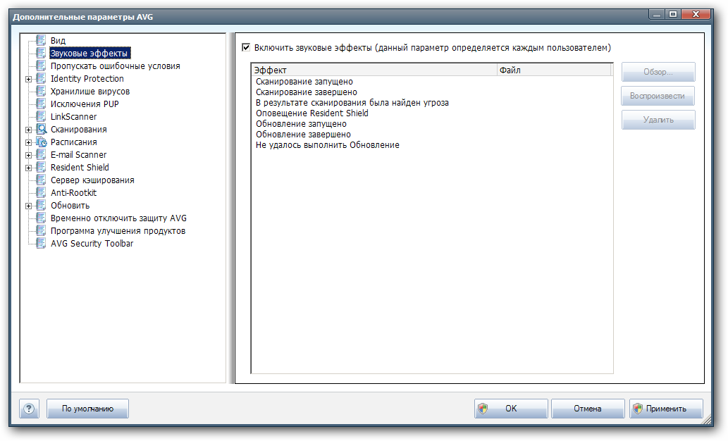
Task: Open Программа улучшения продуктов page
Action: point(118,230)
